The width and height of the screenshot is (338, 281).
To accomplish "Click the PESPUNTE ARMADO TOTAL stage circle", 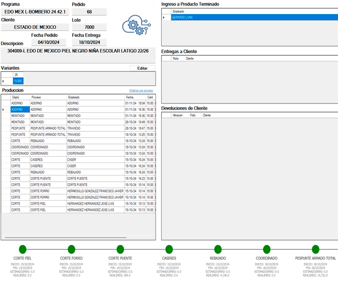I will 315,249.
